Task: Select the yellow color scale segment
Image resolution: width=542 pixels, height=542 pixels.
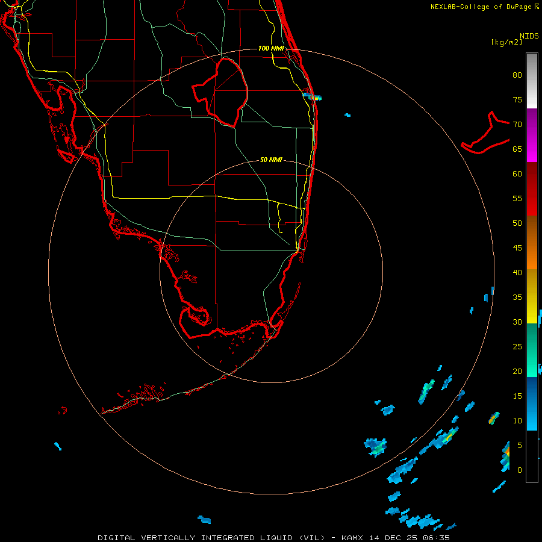Action: tap(532, 296)
